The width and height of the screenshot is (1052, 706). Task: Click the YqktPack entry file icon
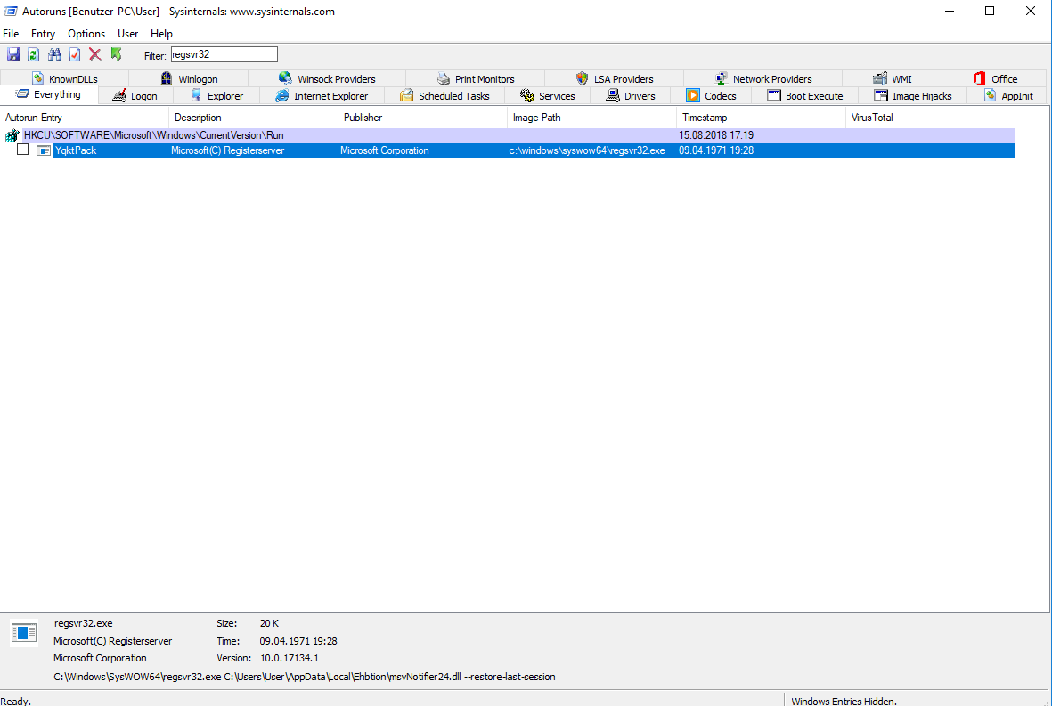pyautogui.click(x=44, y=150)
